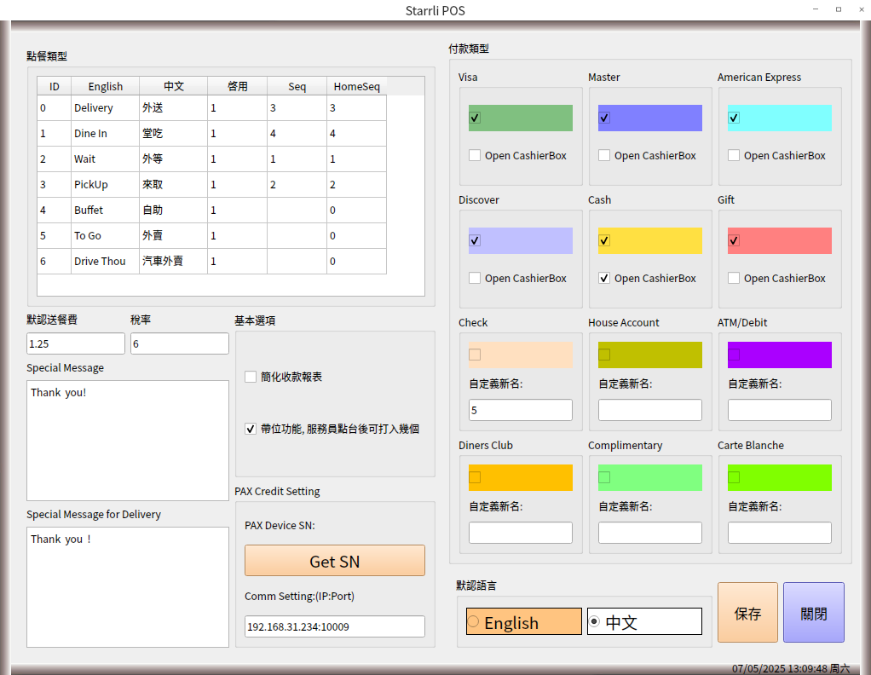Select 中文 as default language
871x675 pixels.
tap(595, 622)
